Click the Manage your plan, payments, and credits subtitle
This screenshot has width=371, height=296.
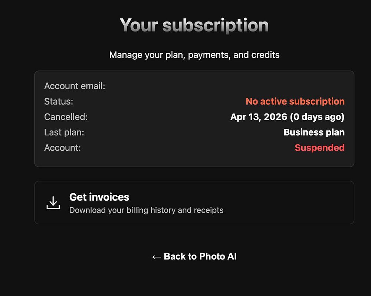click(x=194, y=55)
